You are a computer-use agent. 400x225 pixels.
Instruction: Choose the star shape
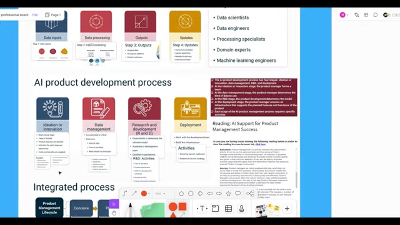tap(228, 194)
